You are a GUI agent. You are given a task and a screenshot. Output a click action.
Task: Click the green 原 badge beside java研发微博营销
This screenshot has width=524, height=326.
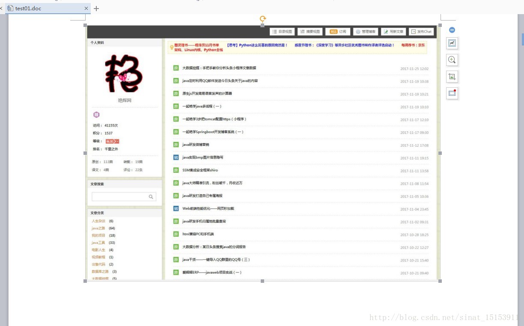coord(176,145)
